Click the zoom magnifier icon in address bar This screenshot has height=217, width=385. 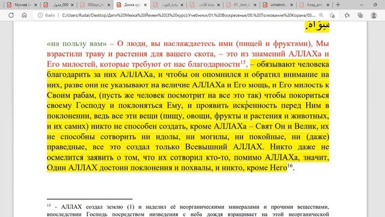[x=321, y=15]
